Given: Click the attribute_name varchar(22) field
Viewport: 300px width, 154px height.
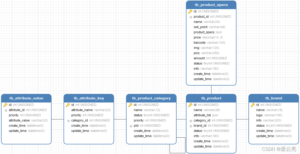Looking at the screenshot, I should (91, 110).
